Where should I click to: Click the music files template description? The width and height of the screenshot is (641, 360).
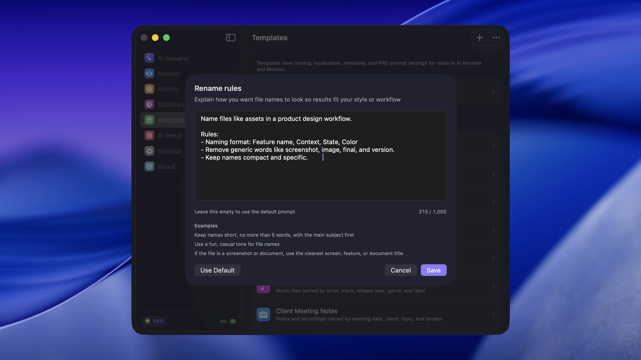tap(350, 290)
